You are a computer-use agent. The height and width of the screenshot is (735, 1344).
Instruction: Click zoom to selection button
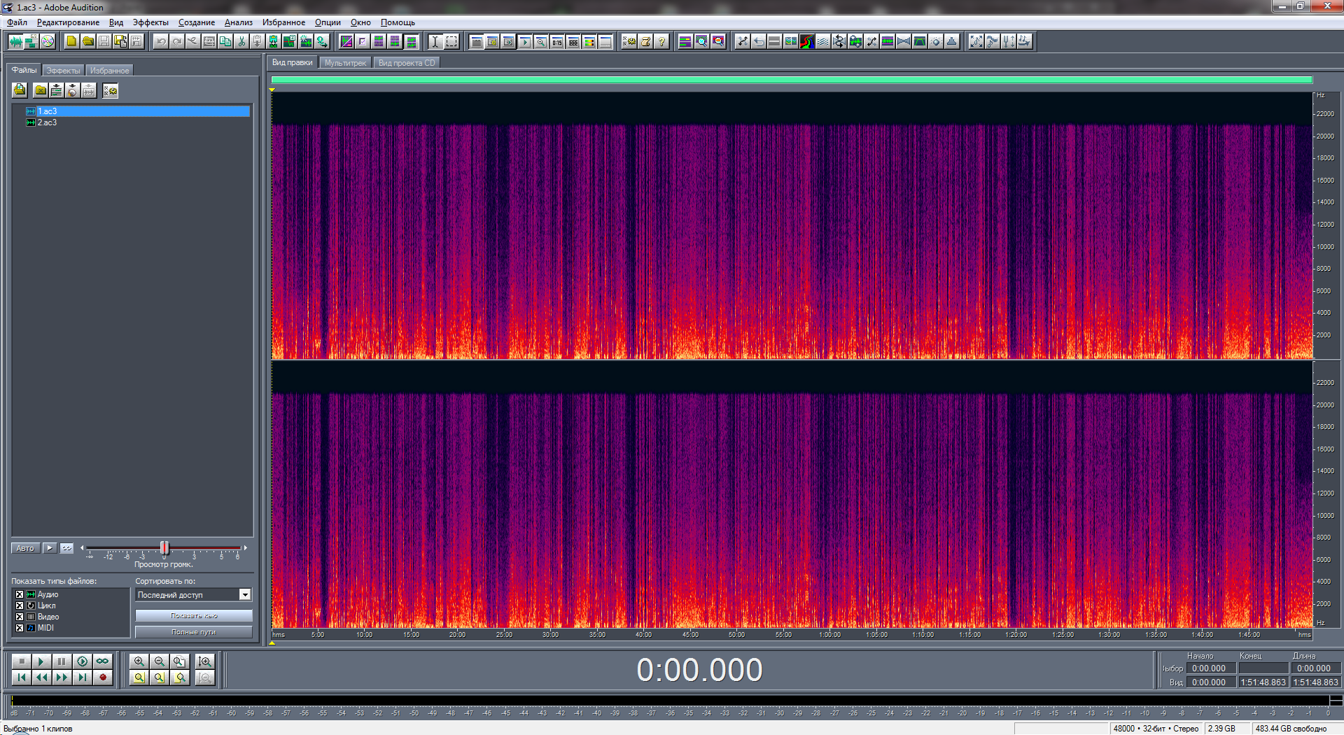(x=139, y=678)
